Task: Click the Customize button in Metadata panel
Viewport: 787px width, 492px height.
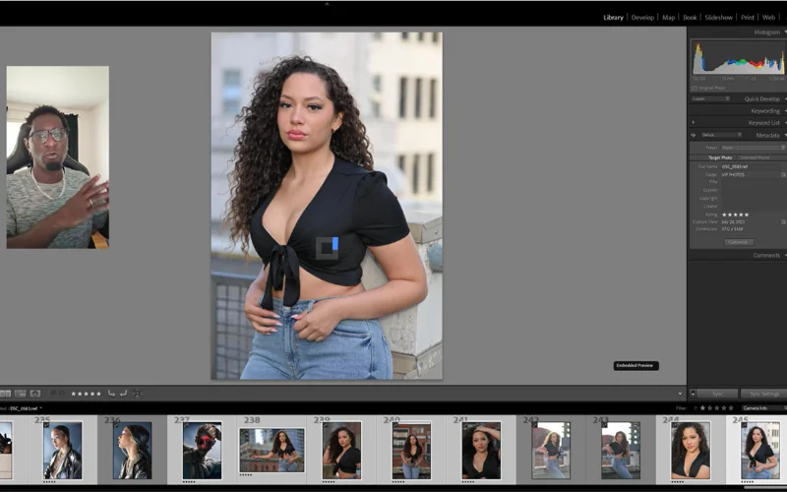Action: (739, 241)
